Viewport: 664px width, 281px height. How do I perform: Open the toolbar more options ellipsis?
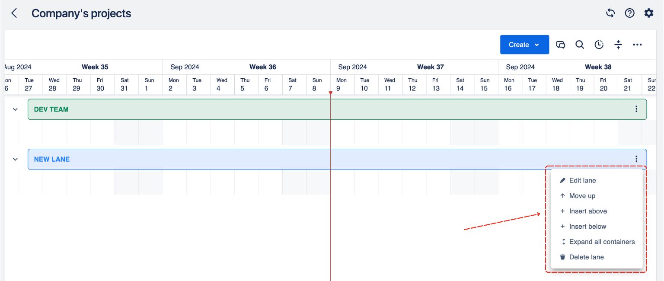pos(637,45)
